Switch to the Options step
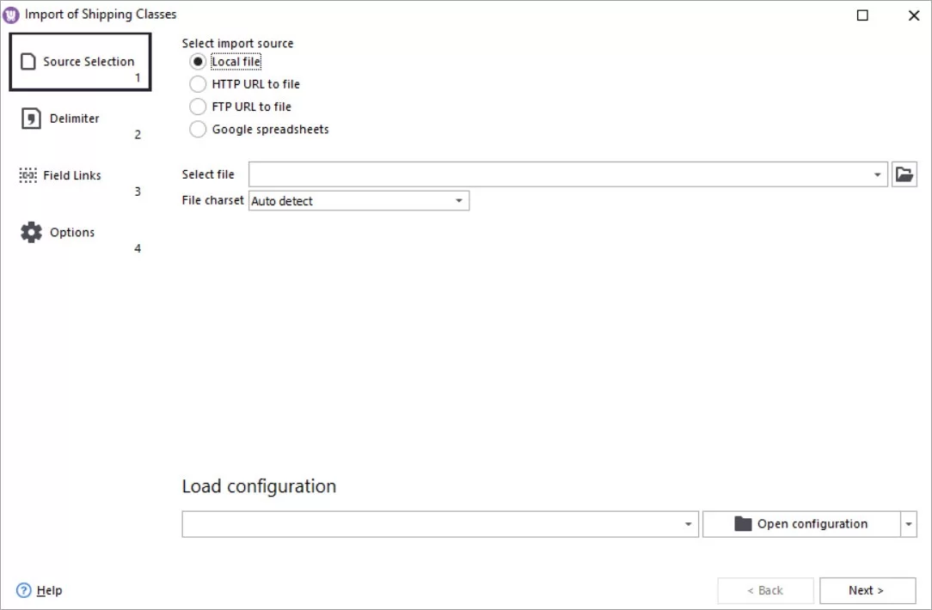Image resolution: width=932 pixels, height=610 pixels. pos(72,231)
